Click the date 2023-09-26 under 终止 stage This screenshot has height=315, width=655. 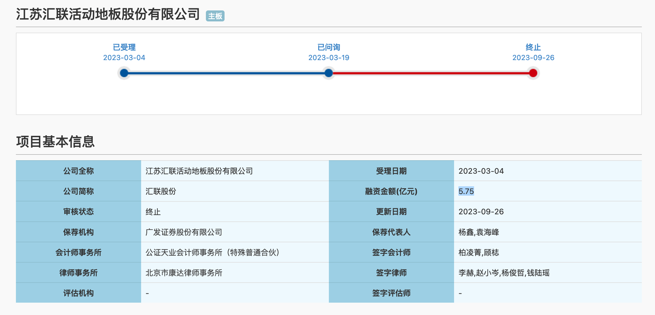533,58
